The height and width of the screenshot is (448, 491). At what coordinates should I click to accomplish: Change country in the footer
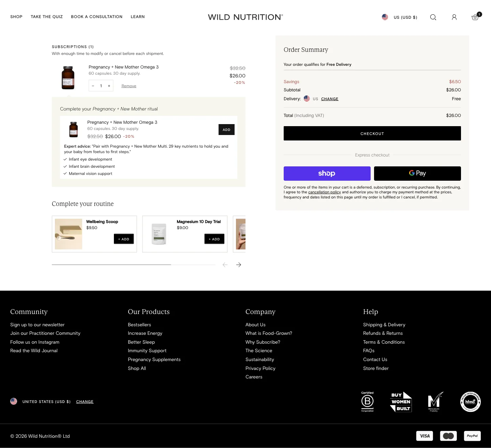click(x=85, y=402)
